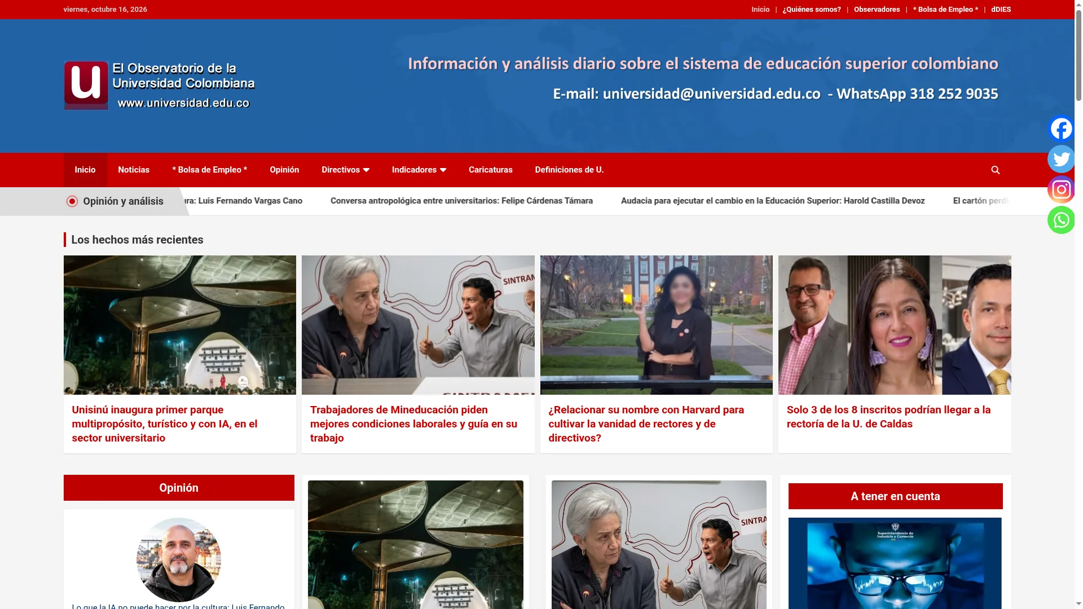Click the Inicio link in top bar
Image resolution: width=1083 pixels, height=609 pixels.
click(x=760, y=10)
